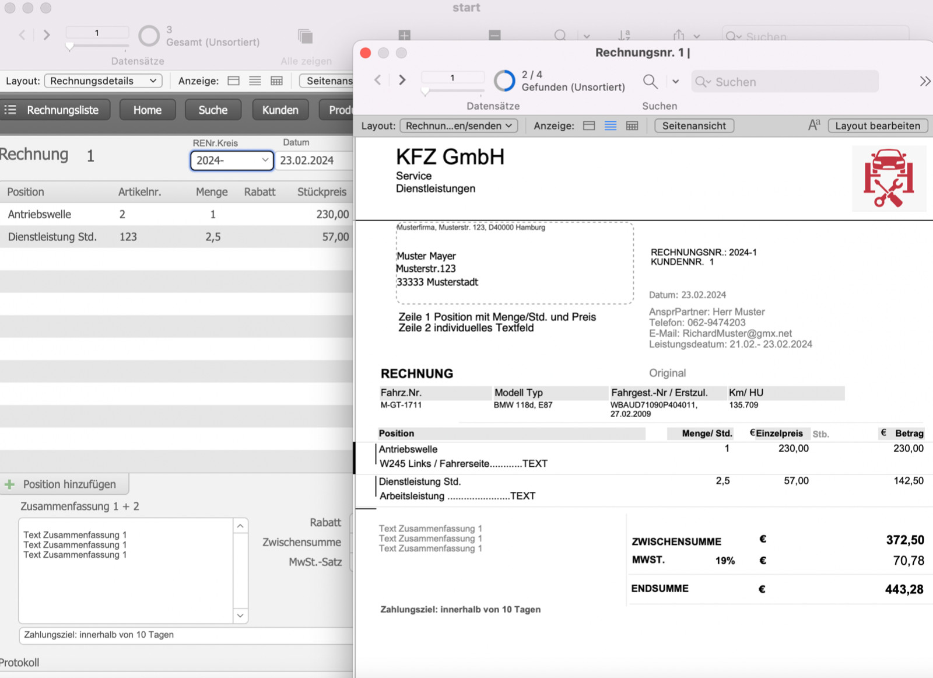
Task: Switch to form view in start window
Action: [x=233, y=81]
